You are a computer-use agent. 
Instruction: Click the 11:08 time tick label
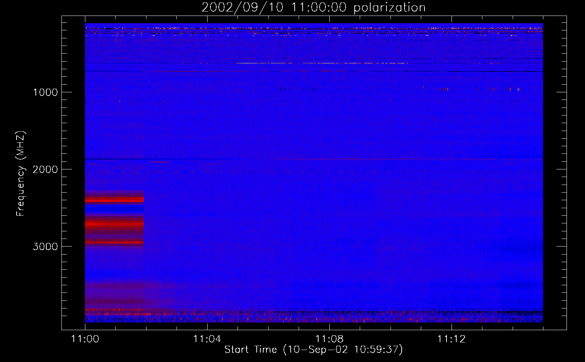[329, 339]
